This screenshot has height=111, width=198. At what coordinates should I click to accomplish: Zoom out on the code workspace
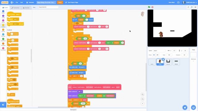pyautogui.click(x=142, y=99)
